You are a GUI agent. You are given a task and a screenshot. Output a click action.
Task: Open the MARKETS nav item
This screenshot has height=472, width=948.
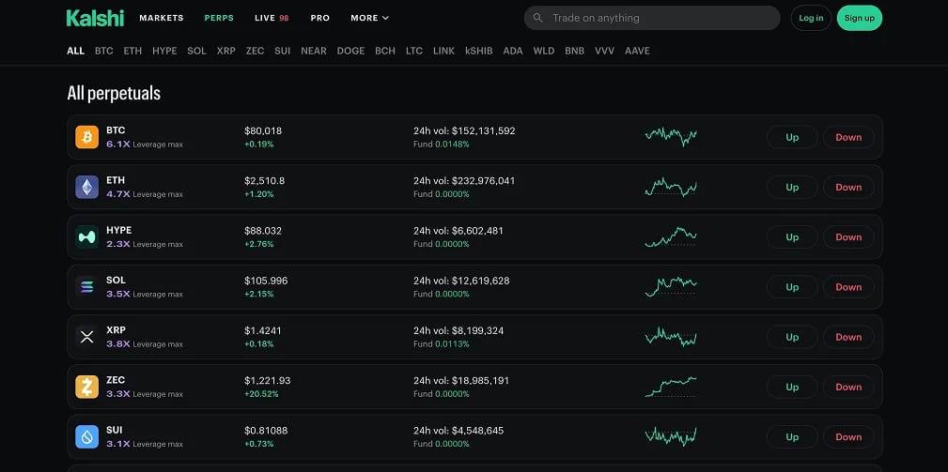(162, 18)
